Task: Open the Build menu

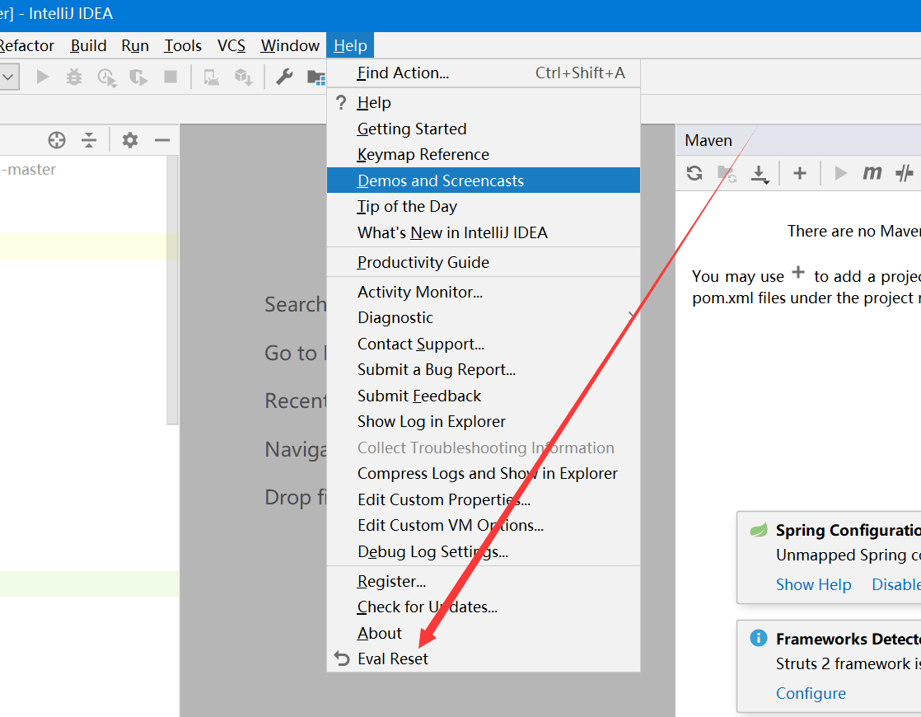Action: point(88,45)
